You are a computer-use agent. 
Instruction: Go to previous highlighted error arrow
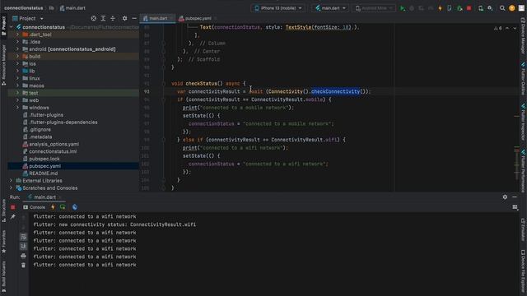pos(507,29)
